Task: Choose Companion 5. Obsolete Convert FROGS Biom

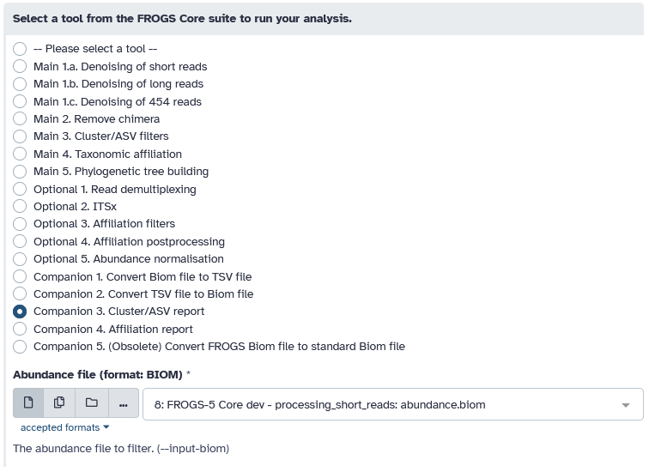Action: 20,347
